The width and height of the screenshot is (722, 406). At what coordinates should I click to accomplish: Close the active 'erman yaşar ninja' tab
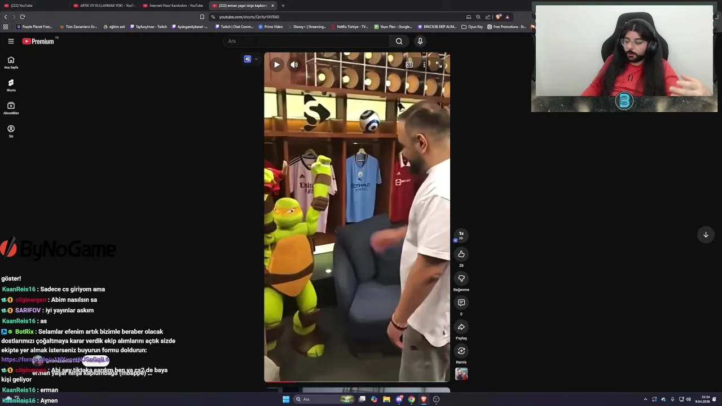click(x=272, y=6)
